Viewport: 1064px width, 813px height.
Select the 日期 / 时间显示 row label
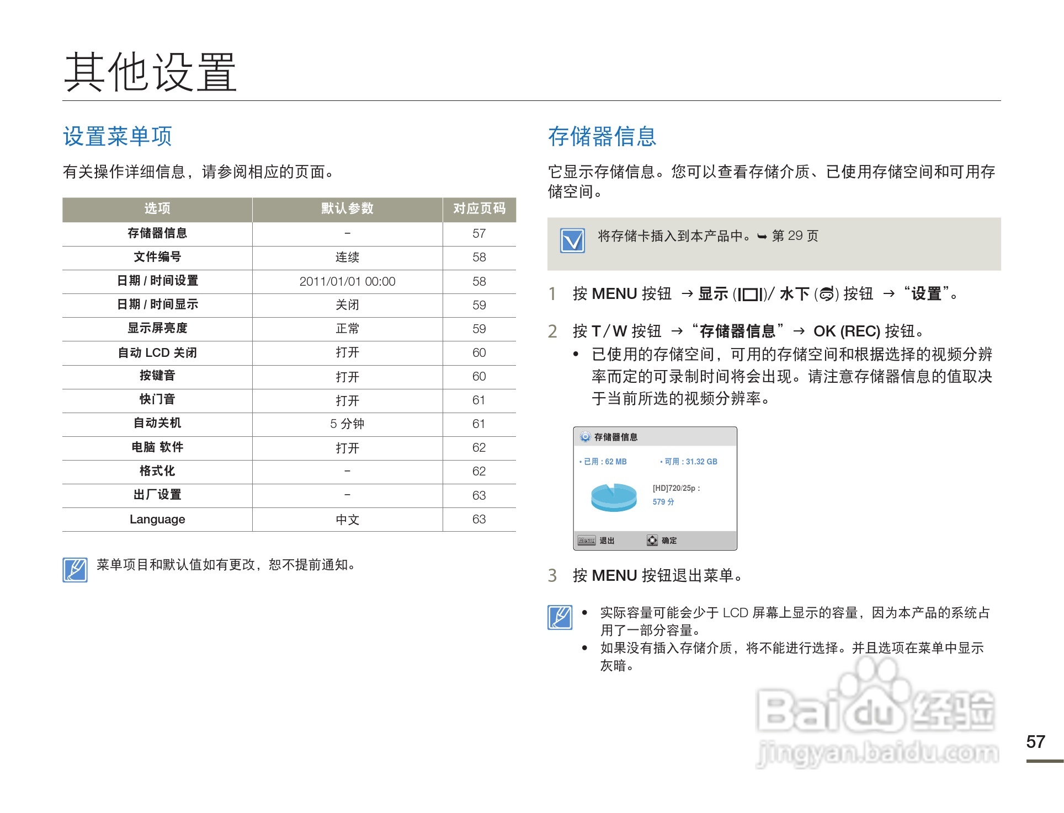pos(157,304)
